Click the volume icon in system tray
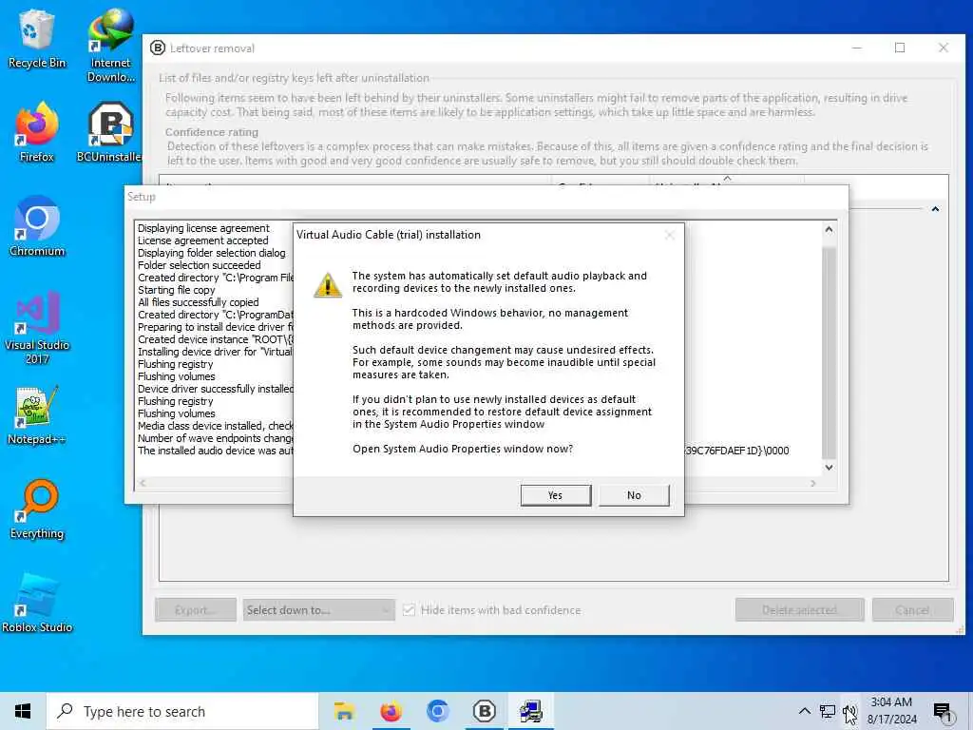This screenshot has width=973, height=730. pos(849,711)
